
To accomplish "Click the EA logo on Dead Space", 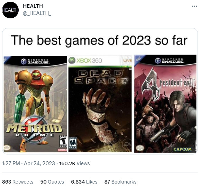I will point(127,144).
